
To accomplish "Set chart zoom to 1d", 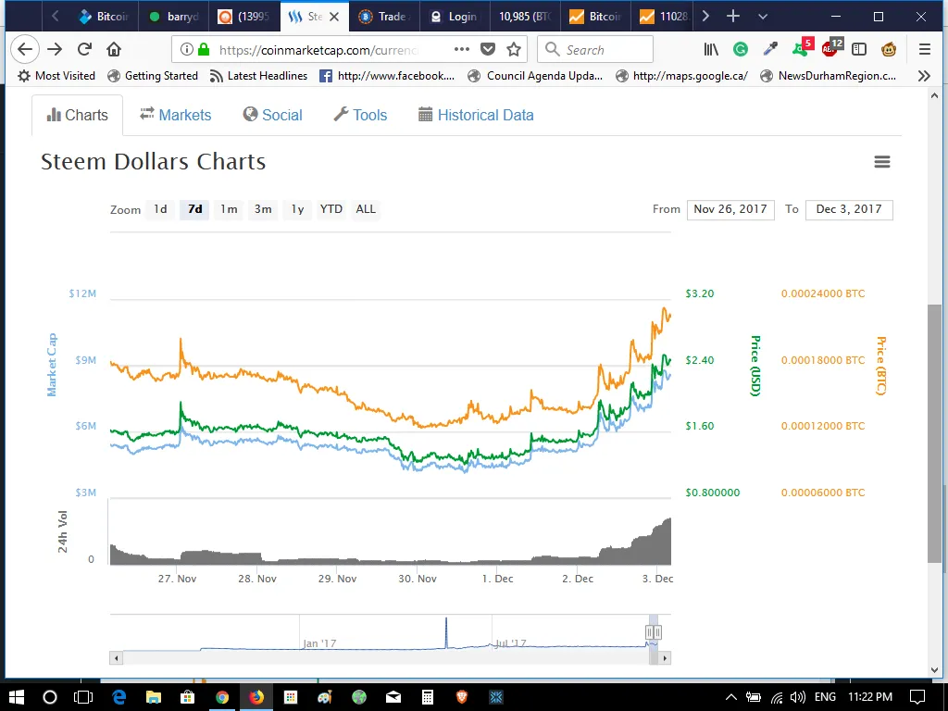I will 160,209.
